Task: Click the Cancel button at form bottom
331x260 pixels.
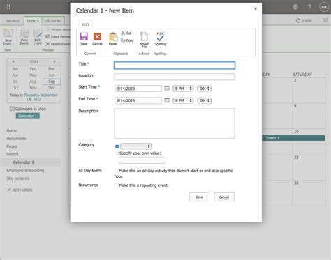Action: [224, 197]
